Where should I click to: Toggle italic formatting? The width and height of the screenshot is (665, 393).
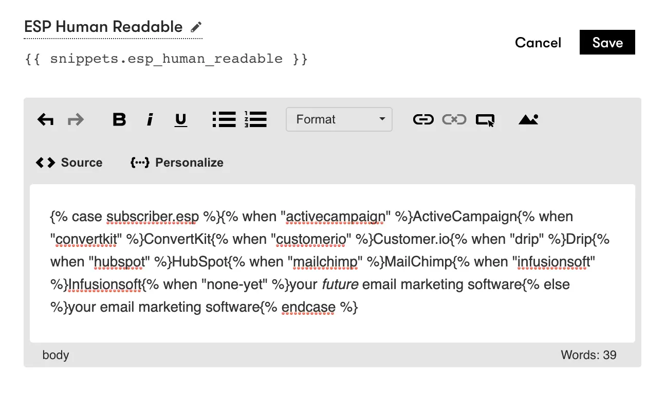pos(150,120)
